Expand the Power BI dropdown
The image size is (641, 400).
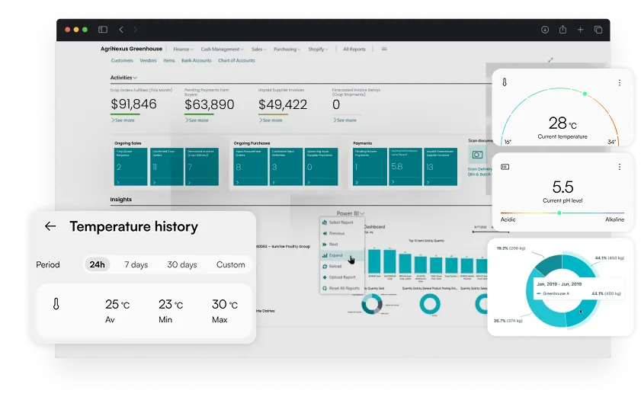click(x=350, y=213)
